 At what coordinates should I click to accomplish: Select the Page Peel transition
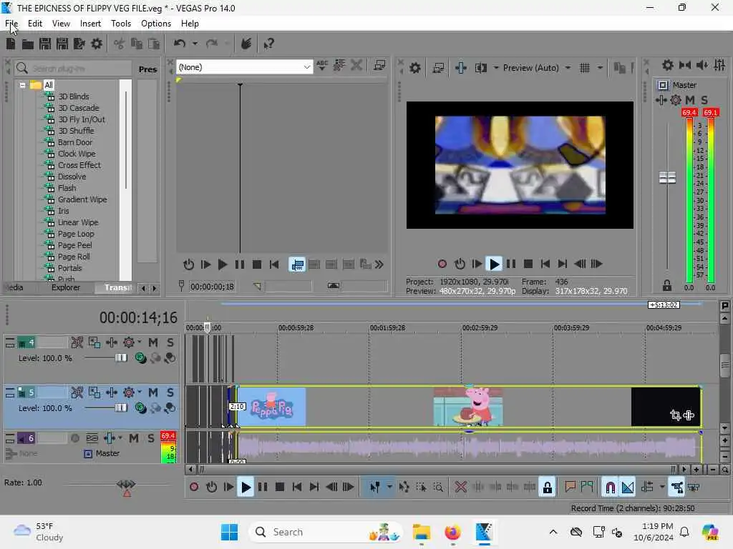point(74,246)
